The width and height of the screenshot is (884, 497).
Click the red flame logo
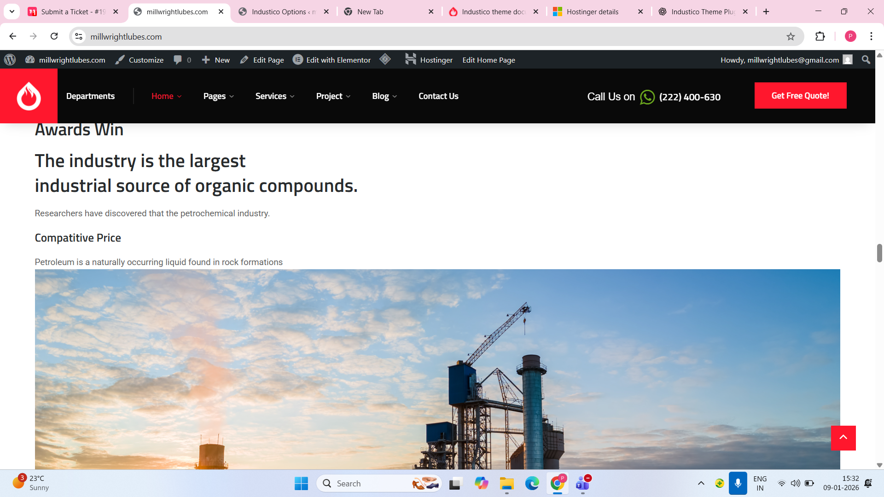[29, 96]
